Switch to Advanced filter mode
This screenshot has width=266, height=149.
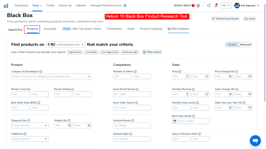click(x=245, y=45)
